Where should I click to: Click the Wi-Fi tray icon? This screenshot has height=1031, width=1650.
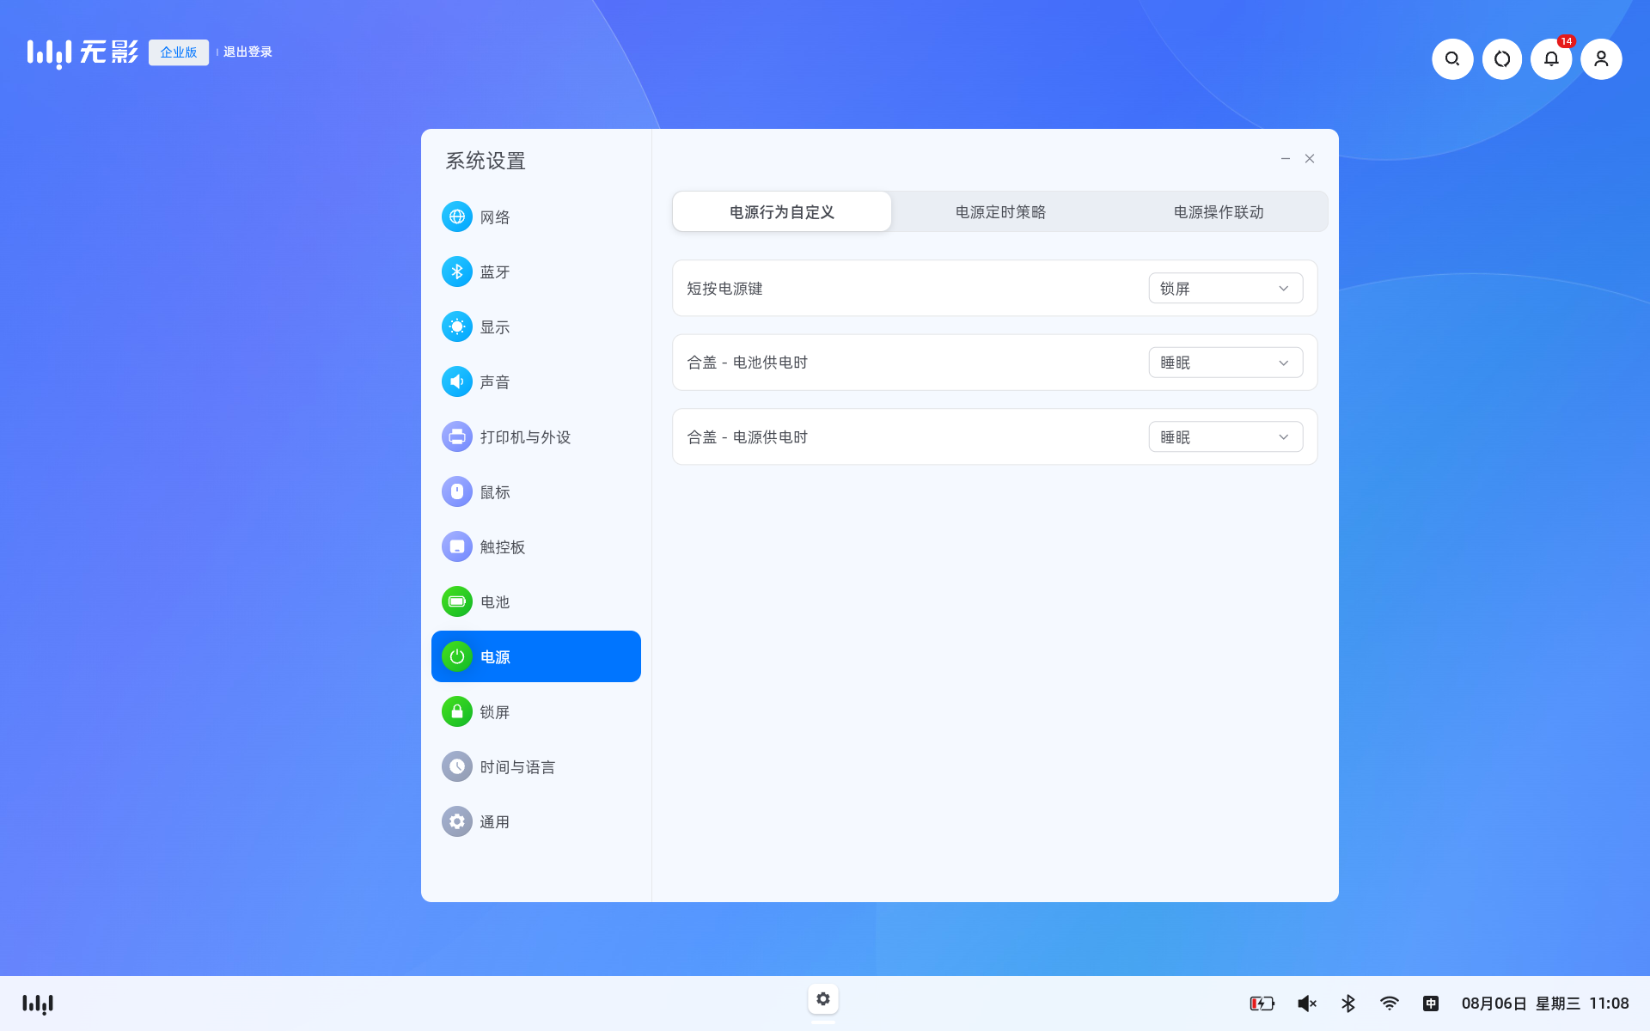1390,1004
